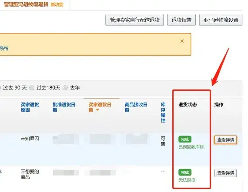
Task: Click the 无法退货 status text
Action: coord(187,180)
